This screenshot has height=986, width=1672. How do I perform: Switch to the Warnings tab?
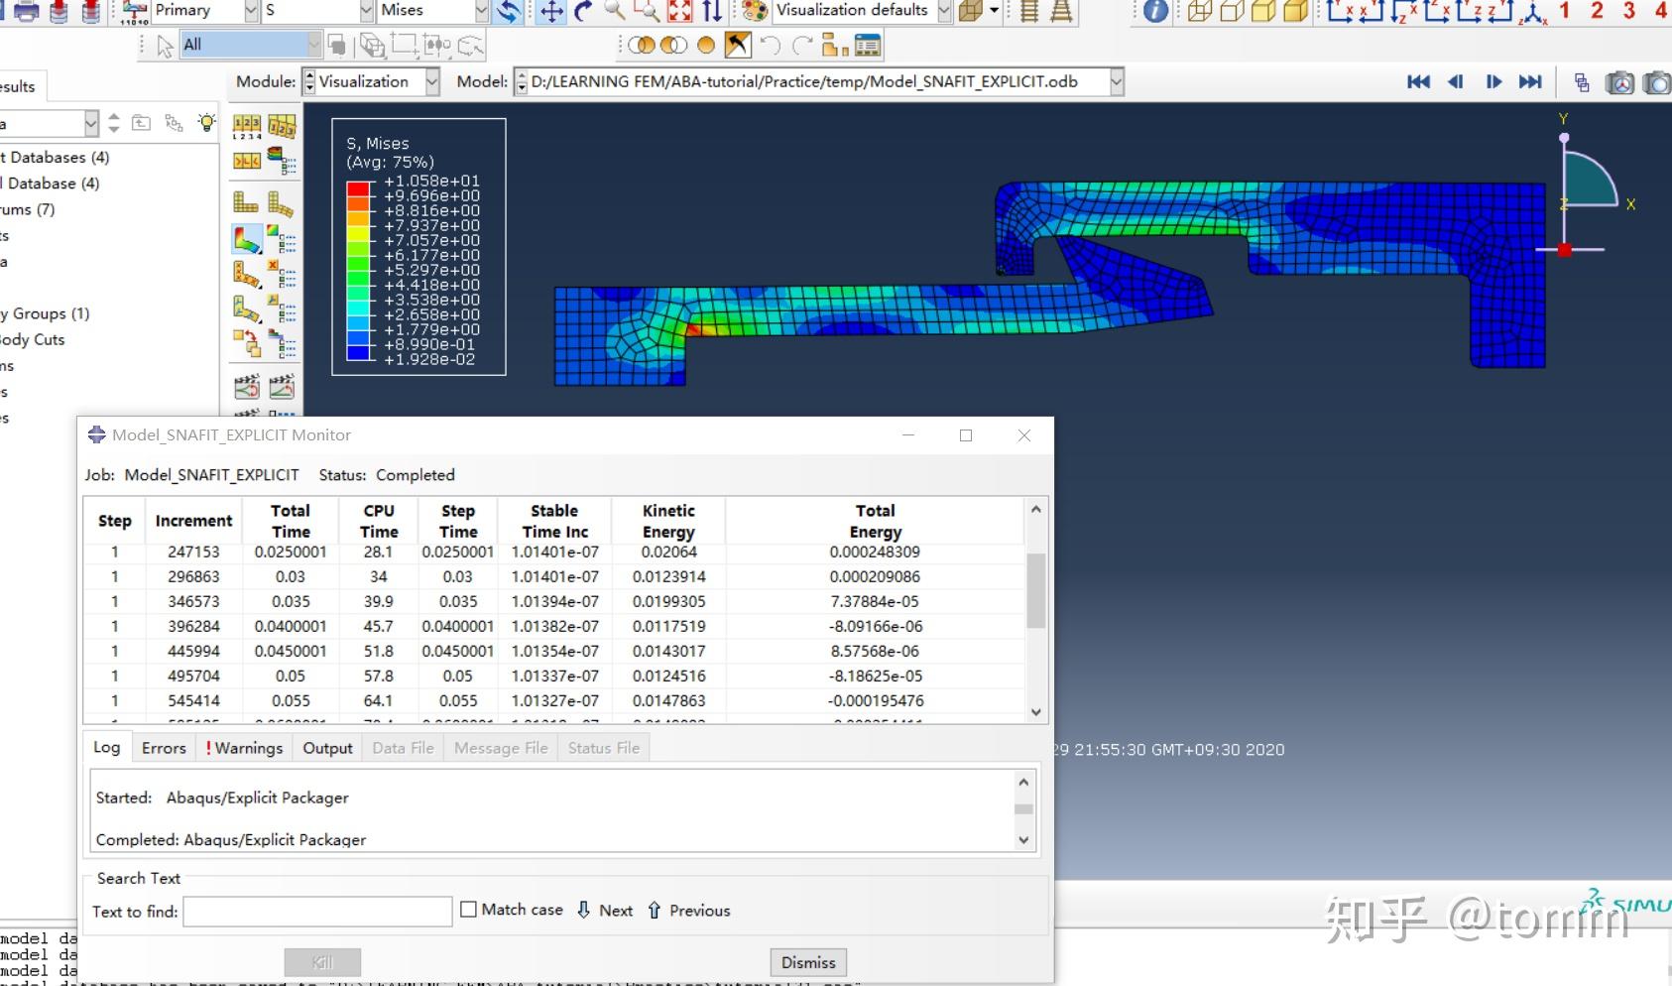click(x=244, y=748)
